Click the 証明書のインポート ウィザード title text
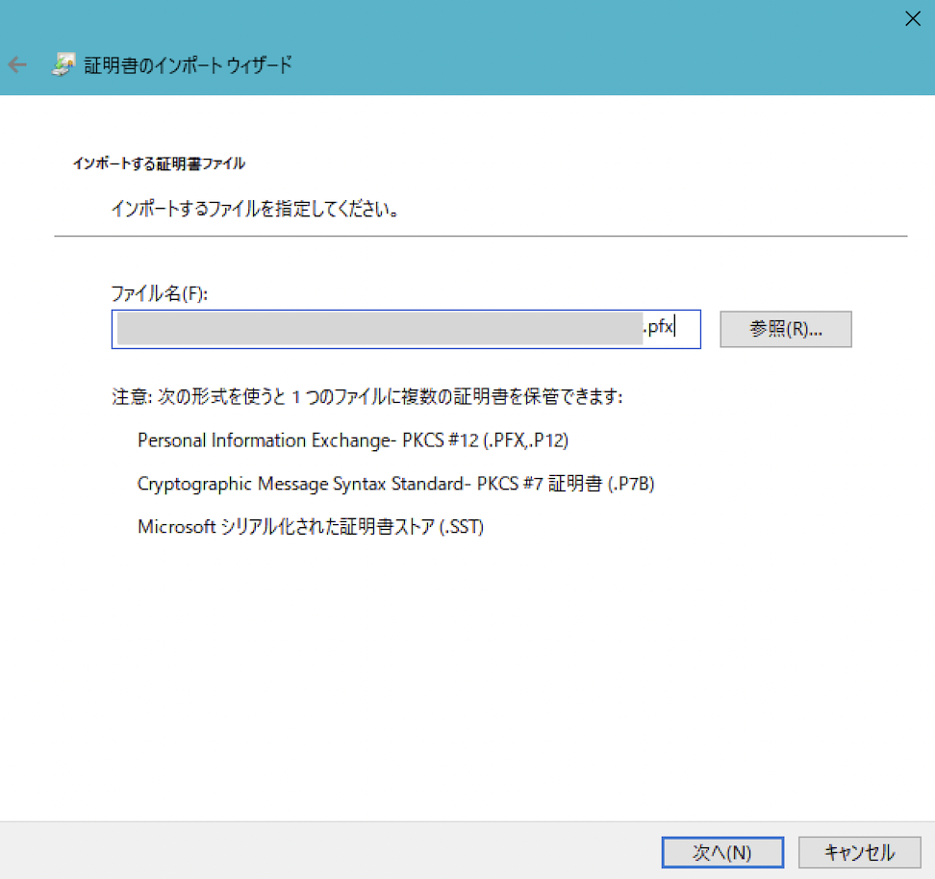The height and width of the screenshot is (879, 935). [189, 65]
